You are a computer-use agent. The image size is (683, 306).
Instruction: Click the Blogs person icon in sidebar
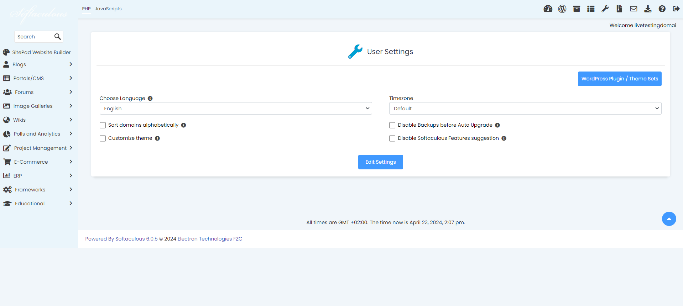click(x=6, y=64)
